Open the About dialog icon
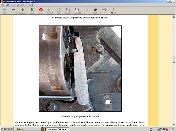This screenshot has height=132, width=176. click(114, 11)
